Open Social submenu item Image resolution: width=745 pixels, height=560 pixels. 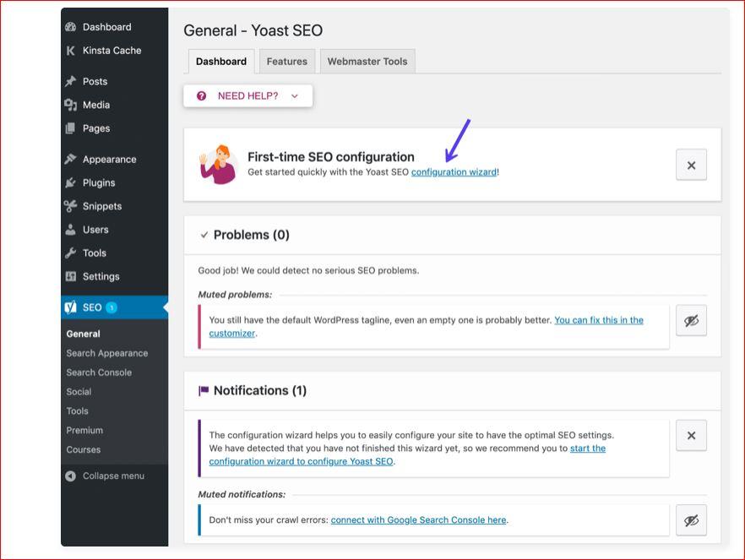tap(79, 392)
